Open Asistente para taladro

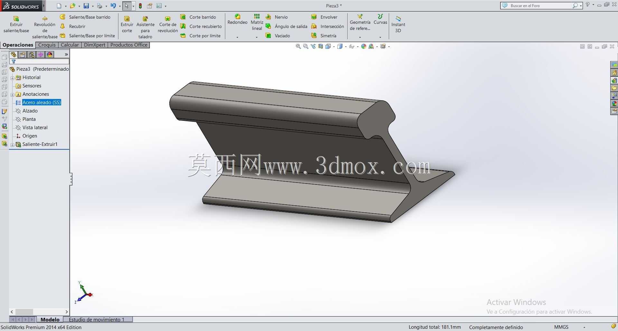point(145,27)
